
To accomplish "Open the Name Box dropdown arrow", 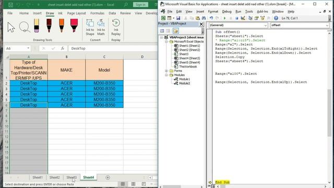I will (x=28, y=49).
